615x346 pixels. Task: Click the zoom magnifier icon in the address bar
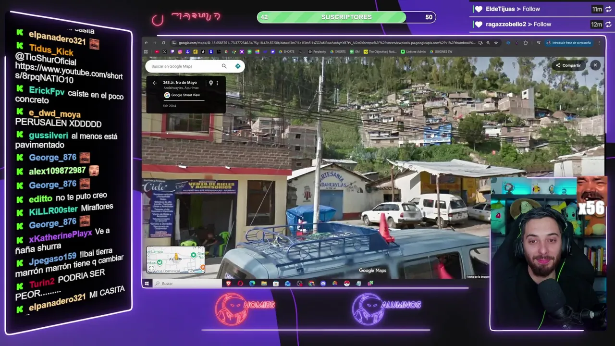488,43
